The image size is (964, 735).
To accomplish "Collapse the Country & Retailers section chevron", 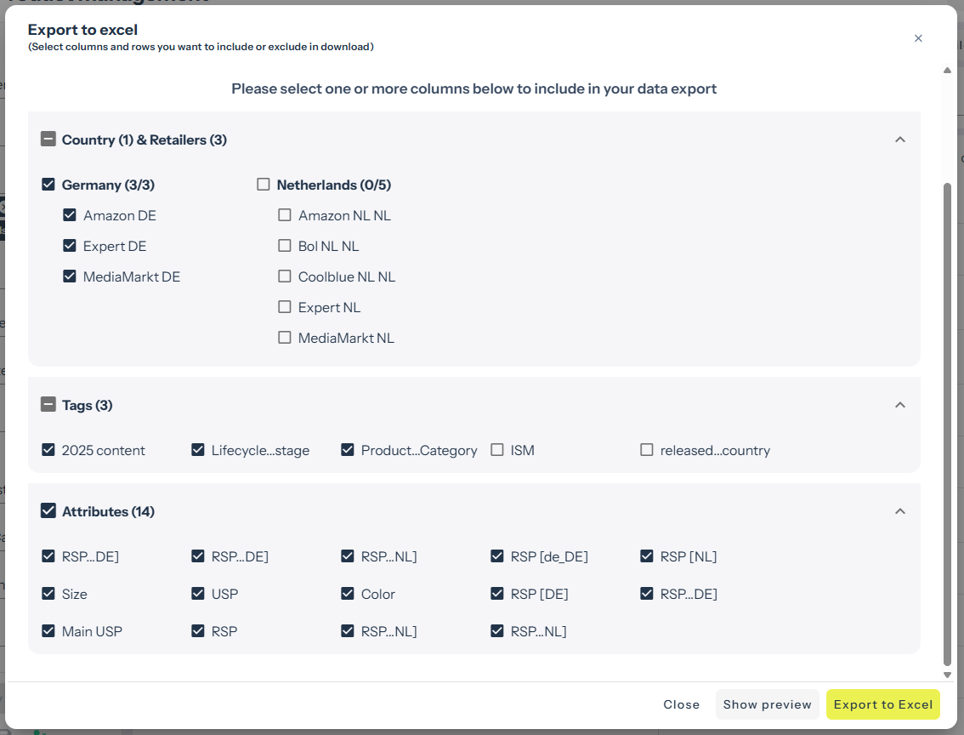I will [900, 140].
